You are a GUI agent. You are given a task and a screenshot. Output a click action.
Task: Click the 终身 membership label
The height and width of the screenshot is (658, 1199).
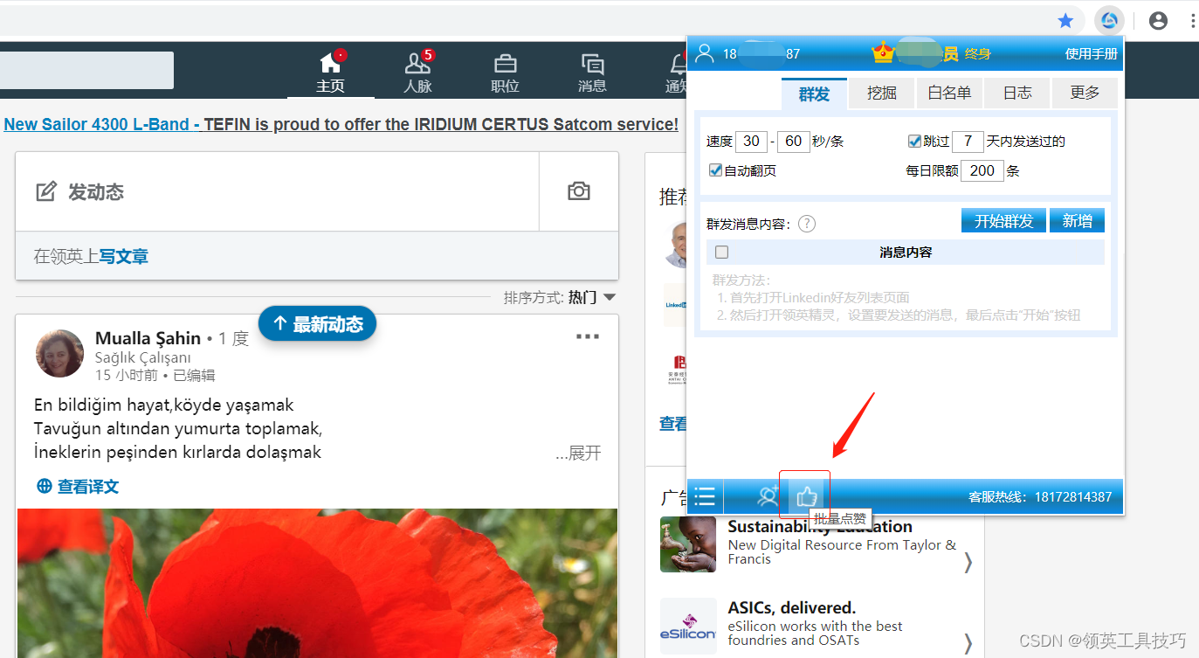pos(977,54)
